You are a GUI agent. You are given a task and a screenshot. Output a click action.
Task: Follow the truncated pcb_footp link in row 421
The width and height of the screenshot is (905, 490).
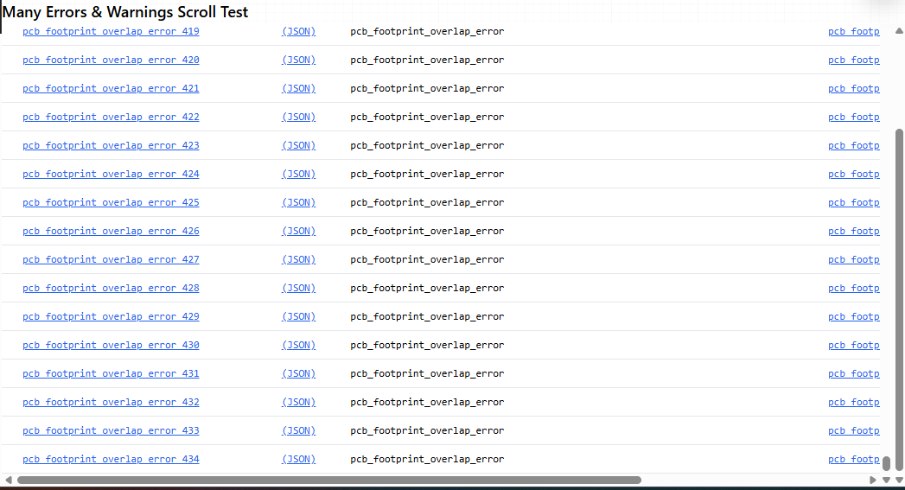pyautogui.click(x=854, y=88)
